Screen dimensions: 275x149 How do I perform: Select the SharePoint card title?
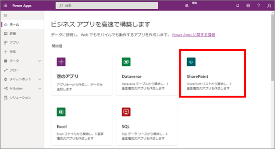197,77
